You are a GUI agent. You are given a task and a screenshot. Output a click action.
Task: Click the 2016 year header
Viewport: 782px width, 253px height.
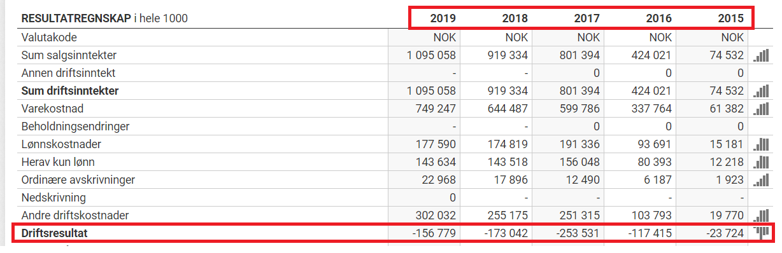click(658, 18)
